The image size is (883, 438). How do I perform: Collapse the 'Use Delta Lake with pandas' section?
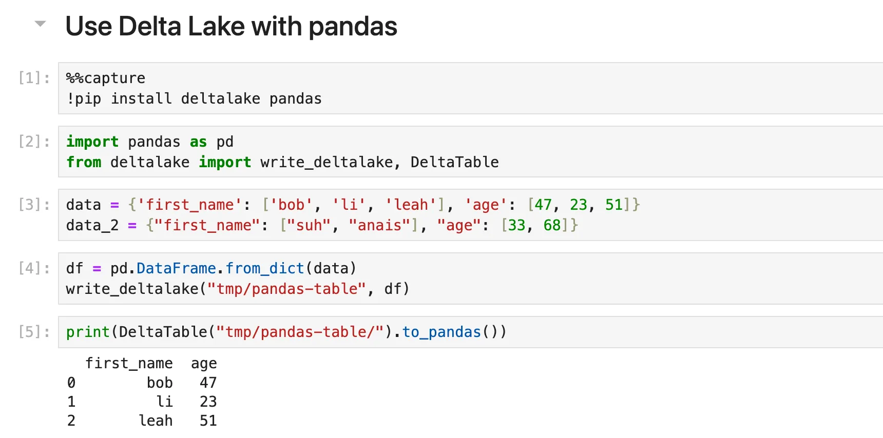(40, 24)
